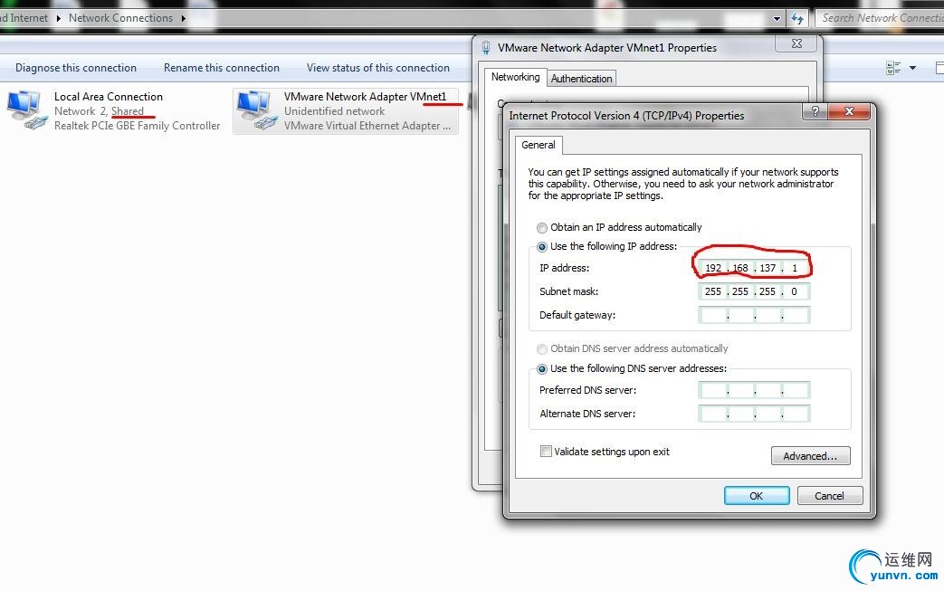The image size is (944, 591).
Task: Close the IPv4 Properties dialog with X
Action: [849, 111]
